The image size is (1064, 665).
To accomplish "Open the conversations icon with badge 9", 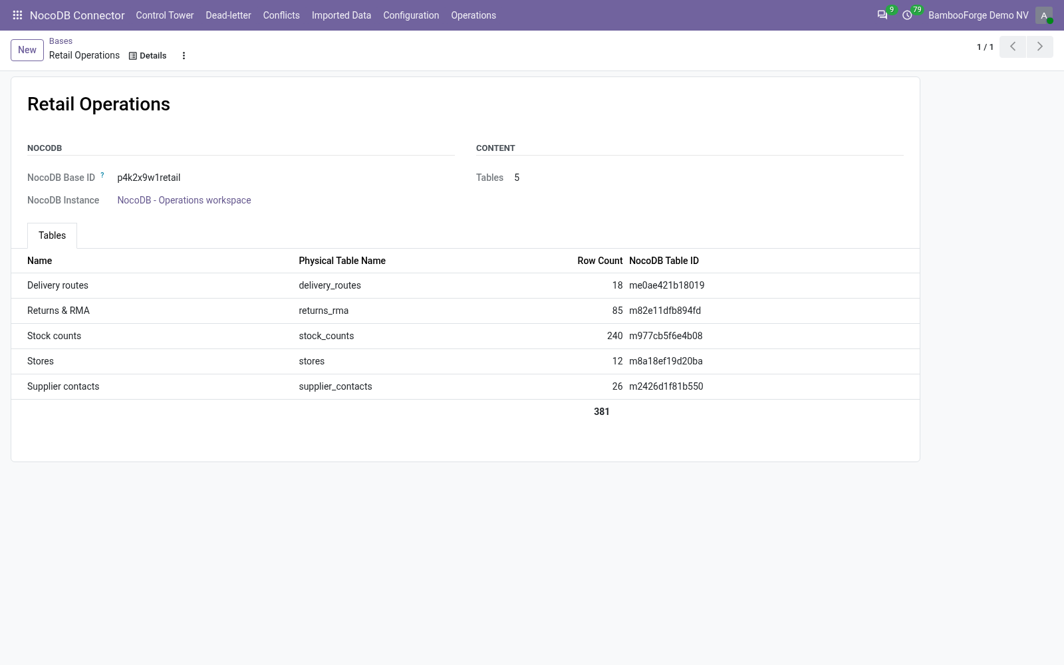I will (882, 15).
